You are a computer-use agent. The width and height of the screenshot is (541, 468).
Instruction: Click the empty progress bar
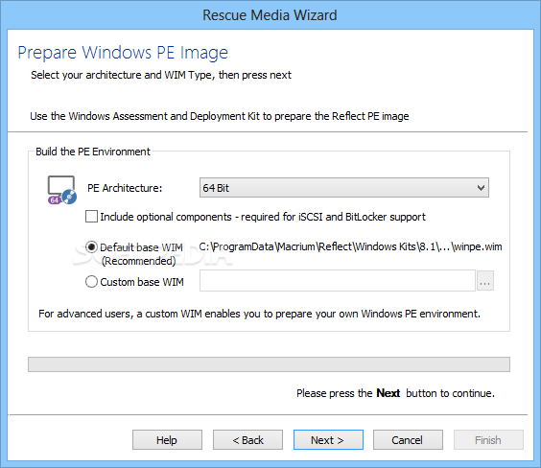(x=269, y=364)
